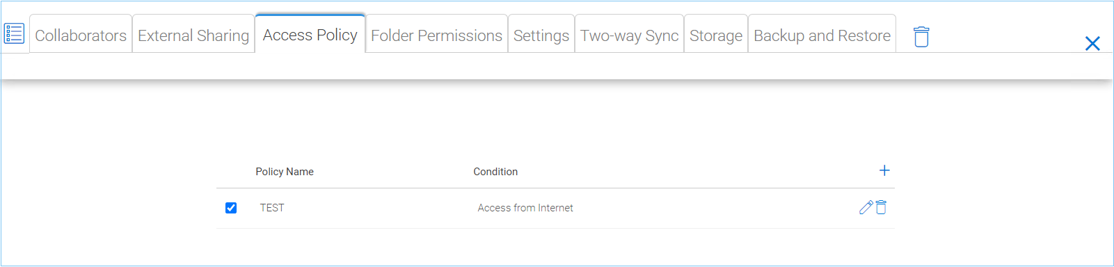Select the TEST policy name text
The height and width of the screenshot is (267, 1114).
click(x=272, y=208)
